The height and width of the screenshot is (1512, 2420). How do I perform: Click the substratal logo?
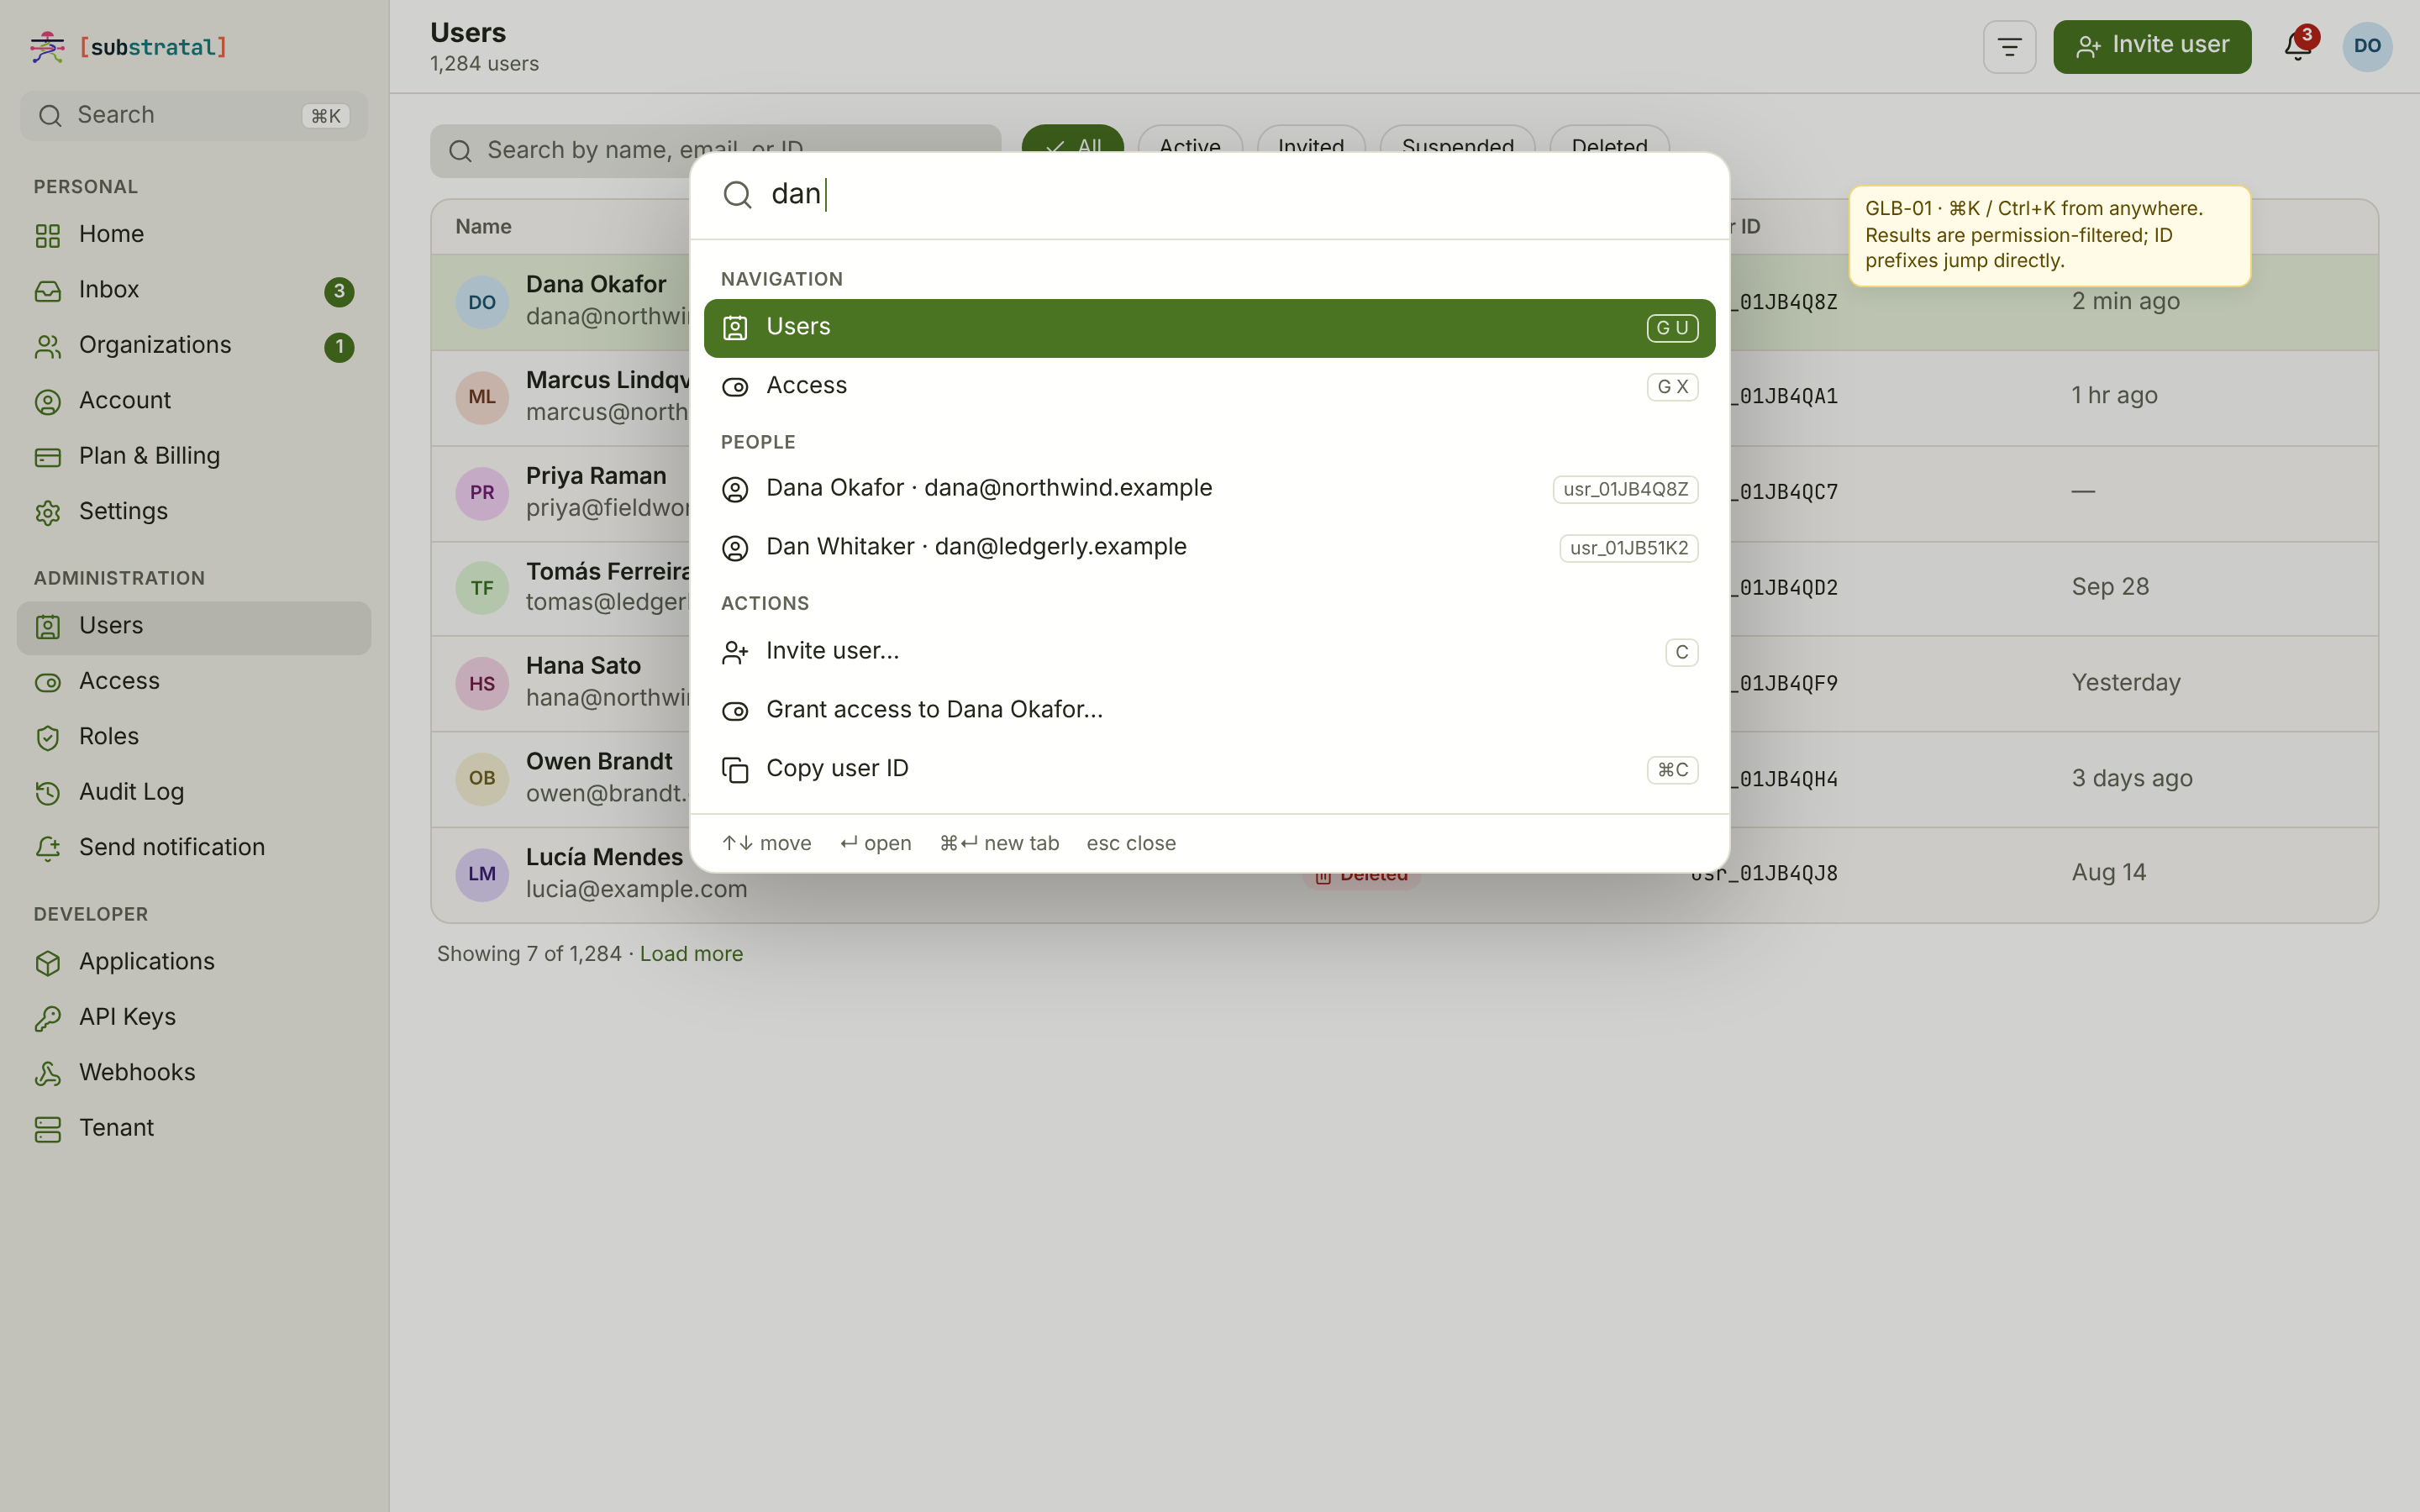coord(128,47)
